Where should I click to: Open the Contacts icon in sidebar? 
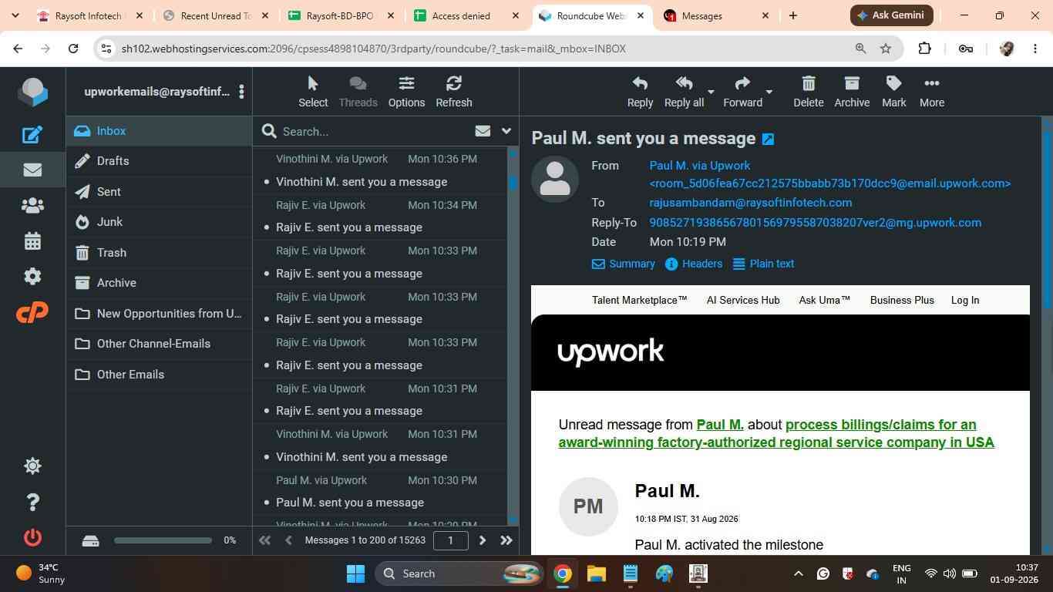(x=32, y=206)
